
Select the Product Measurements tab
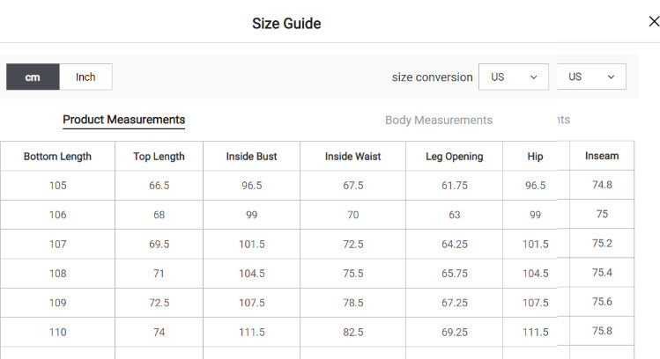pyautogui.click(x=123, y=120)
